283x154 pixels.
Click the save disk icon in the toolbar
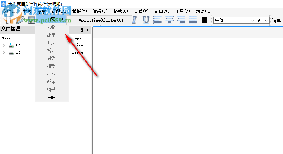(x=31, y=20)
